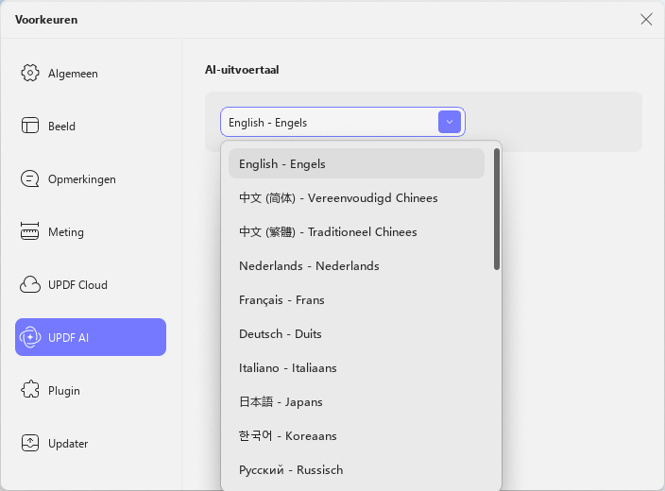Image resolution: width=665 pixels, height=491 pixels.
Task: Click the language list scrollbar thumb
Action: tap(497, 209)
